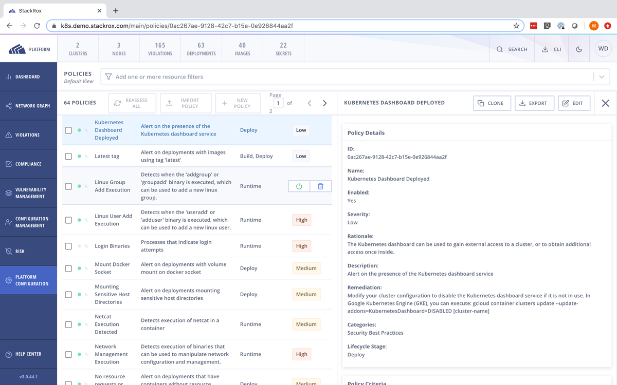The width and height of the screenshot is (617, 385).
Task: Go to next policies page arrow
Action: click(x=325, y=103)
